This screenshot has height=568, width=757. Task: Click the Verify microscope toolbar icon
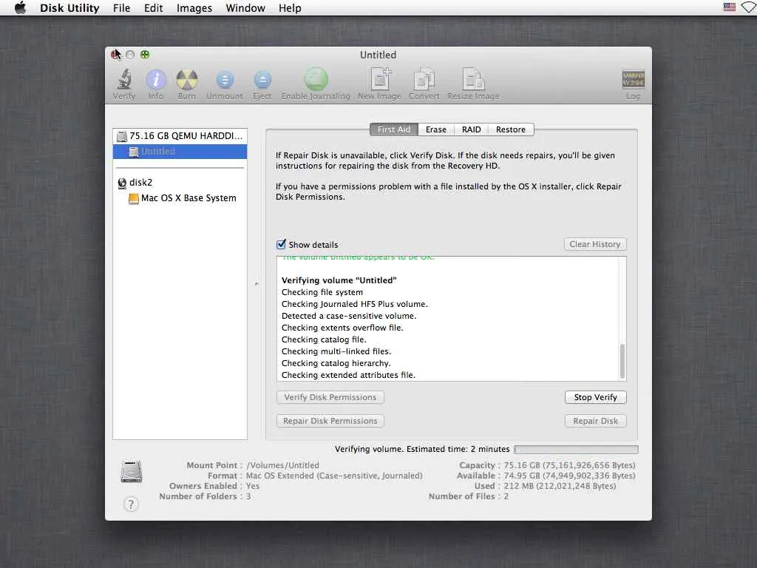coord(124,80)
